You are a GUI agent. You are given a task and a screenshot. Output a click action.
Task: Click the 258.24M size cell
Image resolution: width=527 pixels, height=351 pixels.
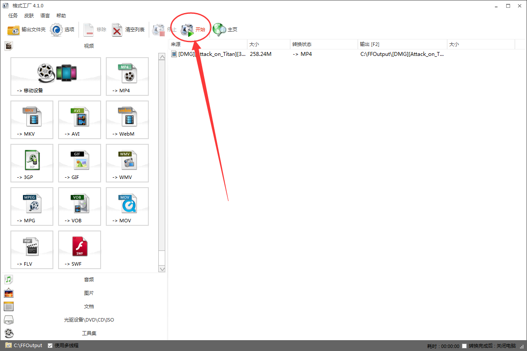pos(261,54)
